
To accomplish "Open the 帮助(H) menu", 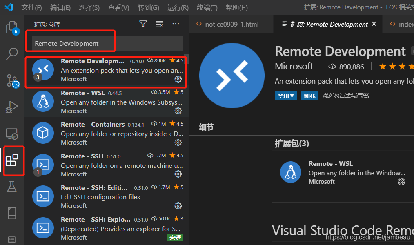I will 237,8.
